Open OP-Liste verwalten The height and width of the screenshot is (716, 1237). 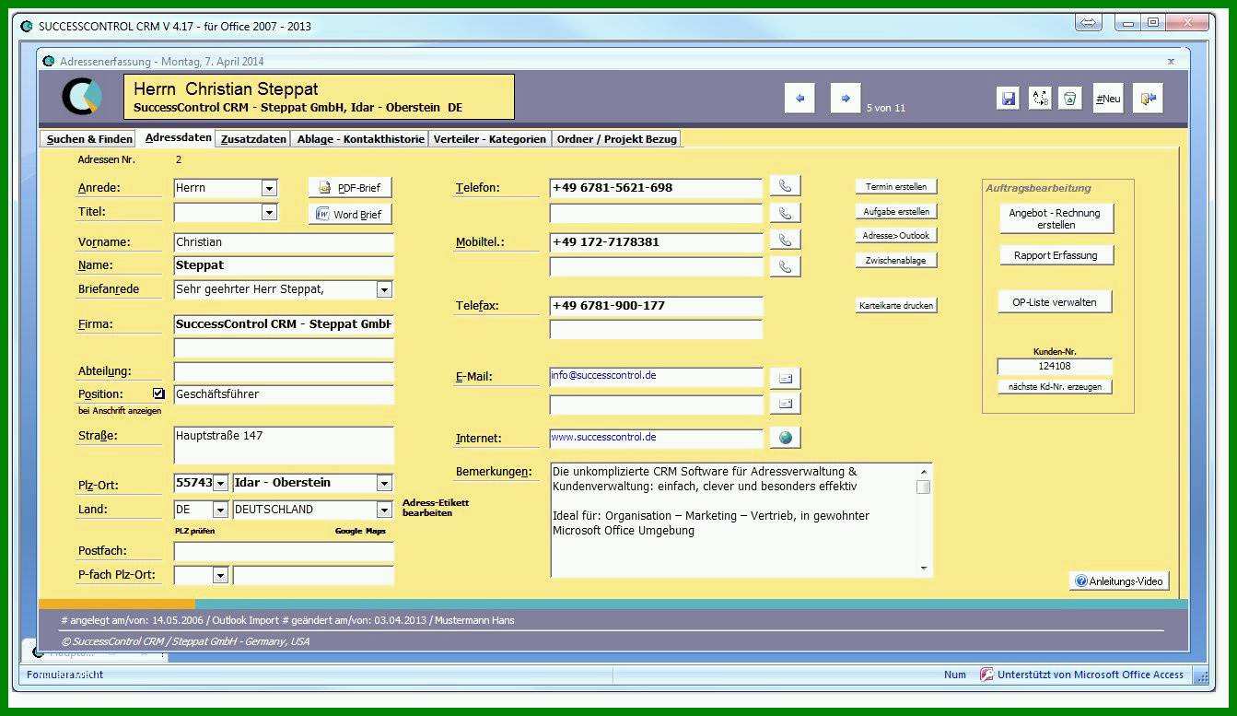point(1056,301)
